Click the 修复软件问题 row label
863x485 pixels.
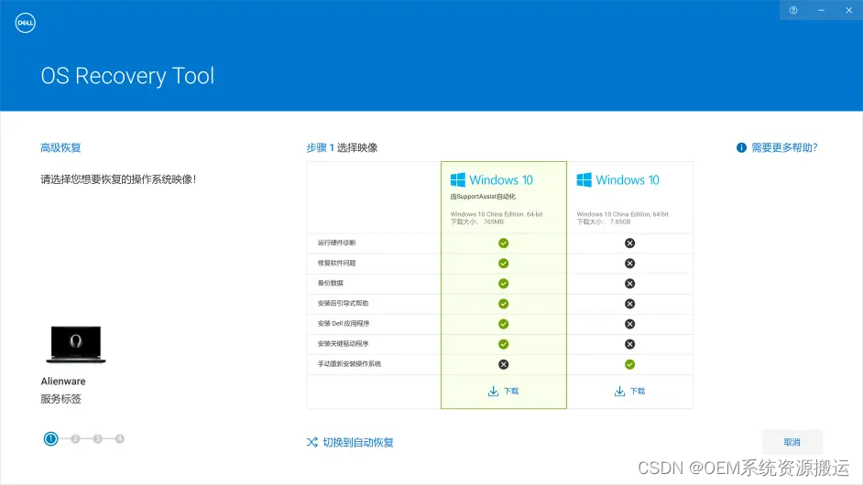337,263
